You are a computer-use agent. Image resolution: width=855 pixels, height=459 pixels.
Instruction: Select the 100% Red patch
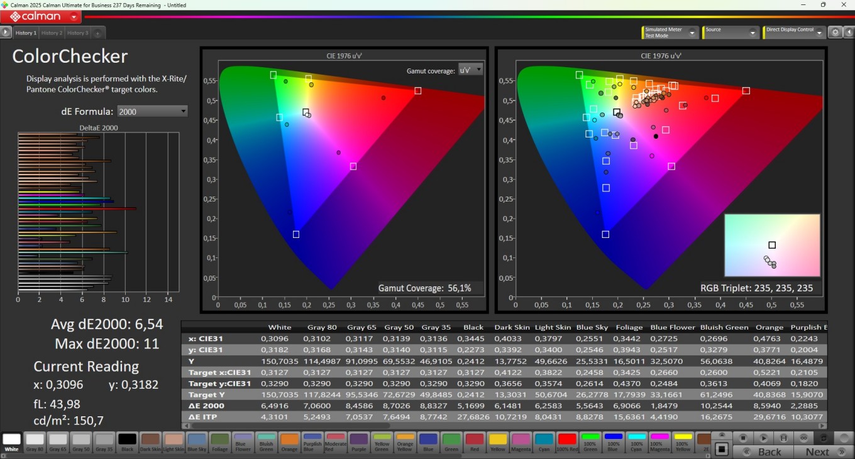point(567,442)
